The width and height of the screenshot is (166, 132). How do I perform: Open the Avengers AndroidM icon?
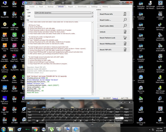(5, 58)
